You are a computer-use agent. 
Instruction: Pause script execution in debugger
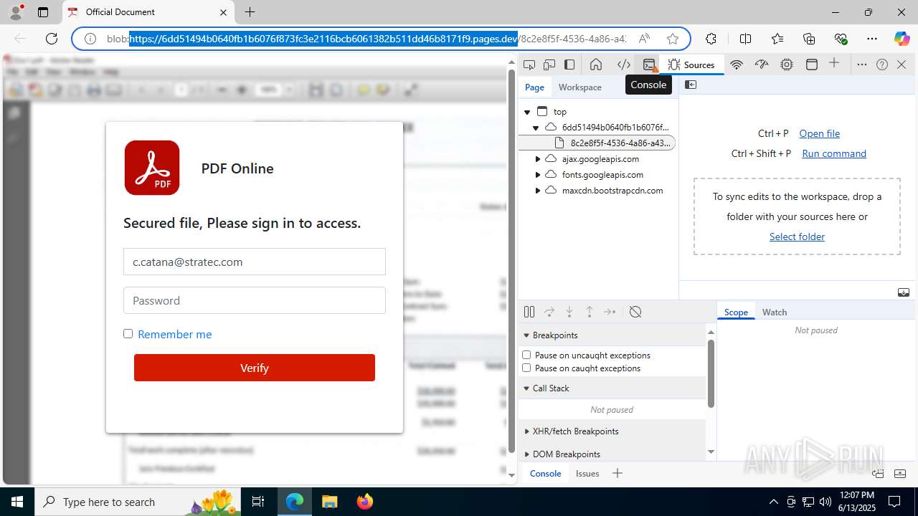pyautogui.click(x=529, y=312)
